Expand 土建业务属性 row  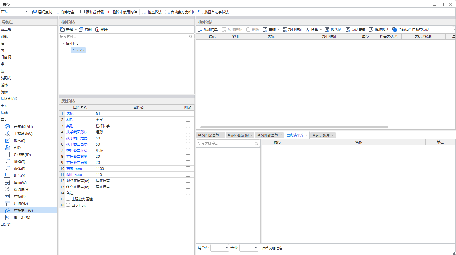coord(68,199)
